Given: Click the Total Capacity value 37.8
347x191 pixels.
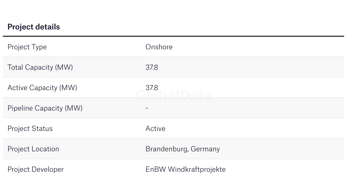Looking at the screenshot, I should point(152,67).
